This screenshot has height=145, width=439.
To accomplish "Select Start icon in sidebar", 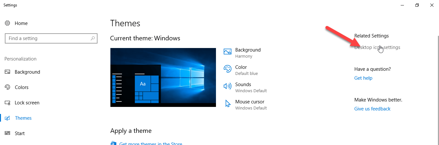I will [x=7, y=133].
